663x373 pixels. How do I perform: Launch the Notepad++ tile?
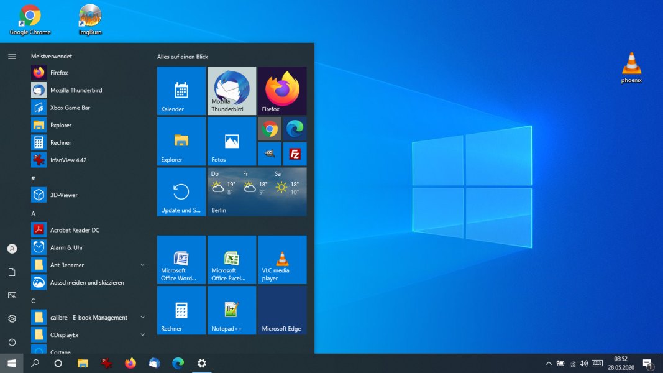point(232,310)
